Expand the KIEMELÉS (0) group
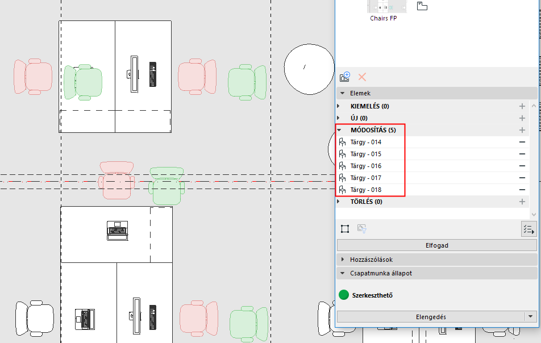541x343 pixels. (338, 106)
